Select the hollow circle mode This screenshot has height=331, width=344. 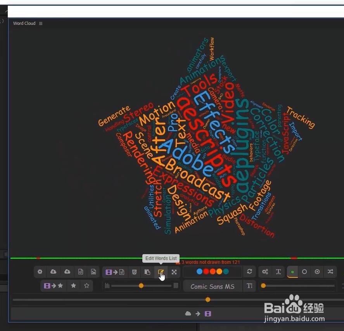point(304,272)
